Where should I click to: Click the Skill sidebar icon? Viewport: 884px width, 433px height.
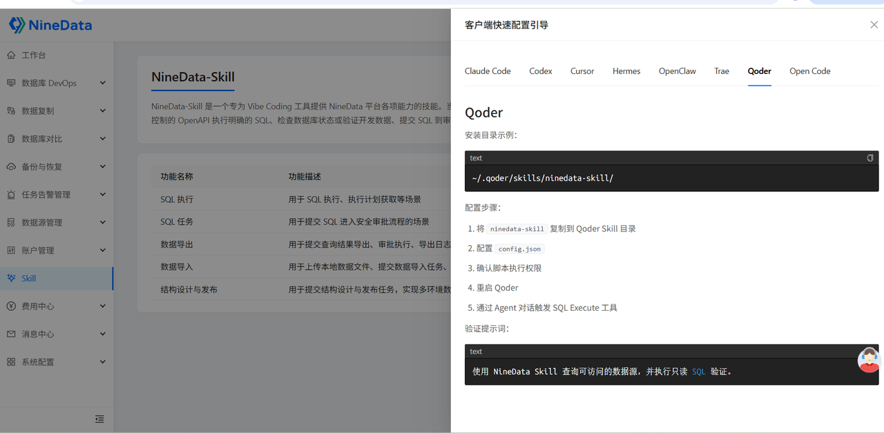pos(11,278)
